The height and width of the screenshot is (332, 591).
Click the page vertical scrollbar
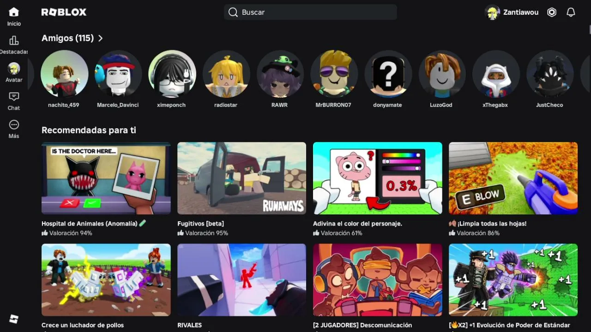point(590,29)
